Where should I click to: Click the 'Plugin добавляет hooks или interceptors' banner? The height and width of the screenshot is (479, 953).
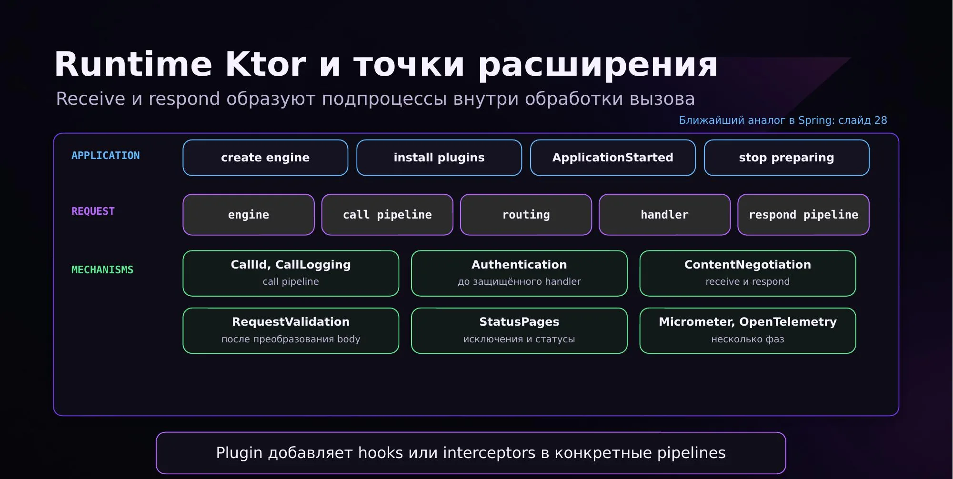471,453
